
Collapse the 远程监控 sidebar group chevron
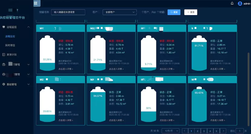click(x=28, y=27)
